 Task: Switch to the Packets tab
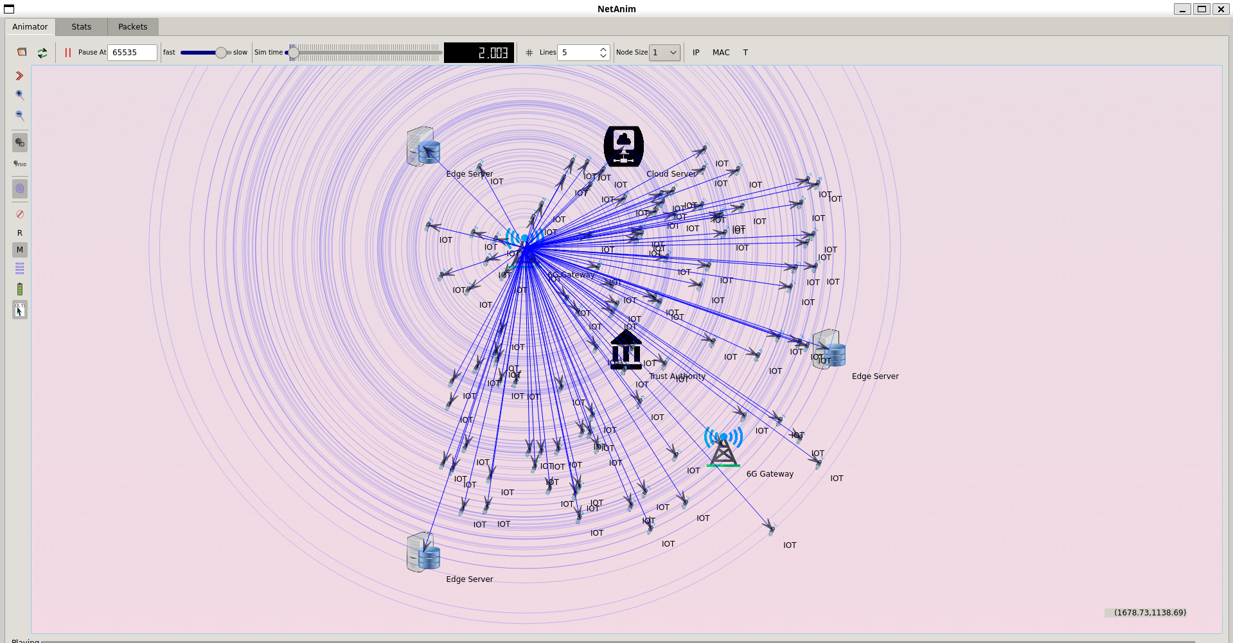132,27
